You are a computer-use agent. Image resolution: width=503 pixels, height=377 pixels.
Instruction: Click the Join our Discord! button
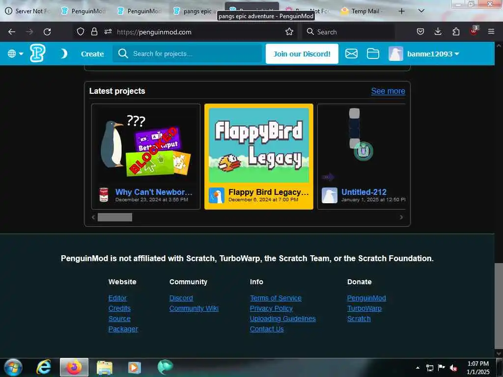pyautogui.click(x=302, y=54)
